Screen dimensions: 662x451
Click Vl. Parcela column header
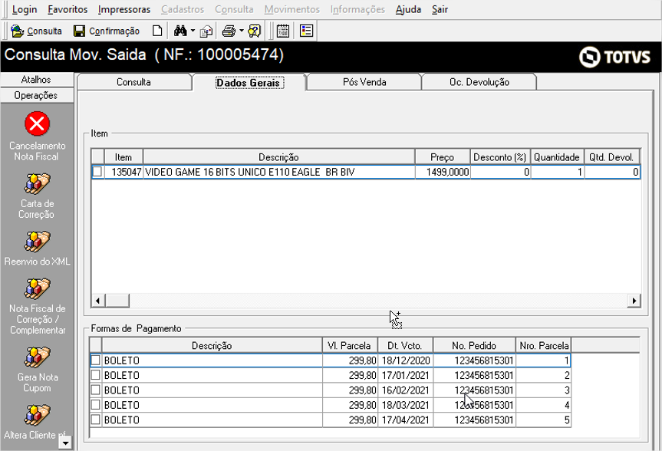(x=350, y=345)
